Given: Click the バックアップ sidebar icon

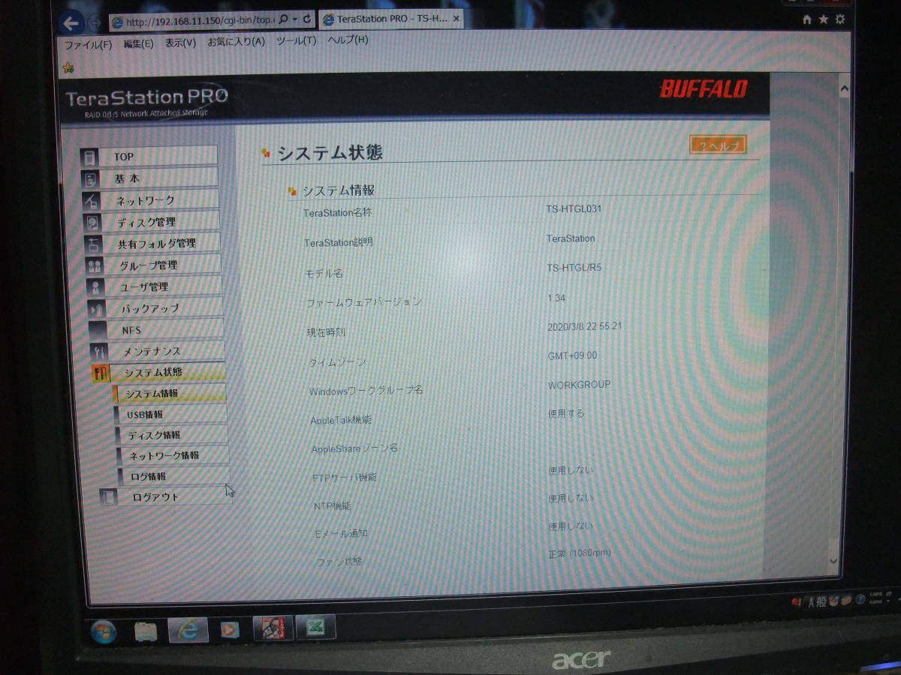Looking at the screenshot, I should (97, 308).
